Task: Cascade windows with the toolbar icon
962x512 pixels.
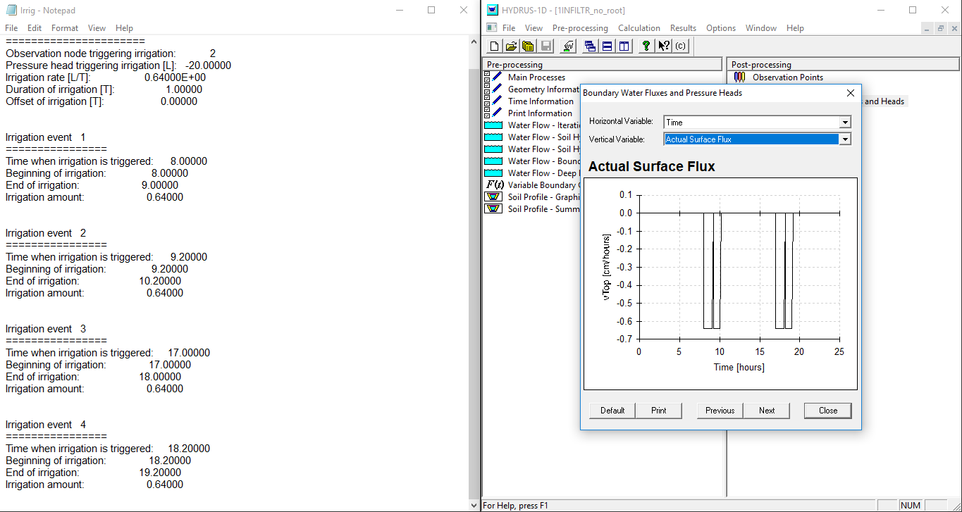Action: click(591, 46)
